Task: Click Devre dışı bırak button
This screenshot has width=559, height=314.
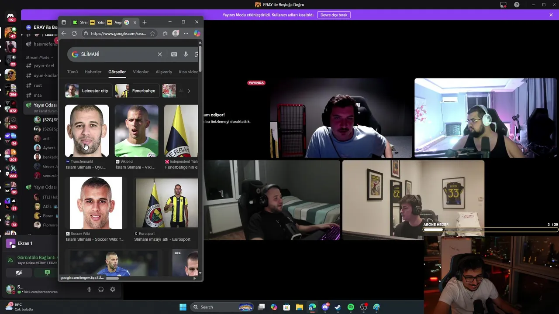Action: [334, 15]
